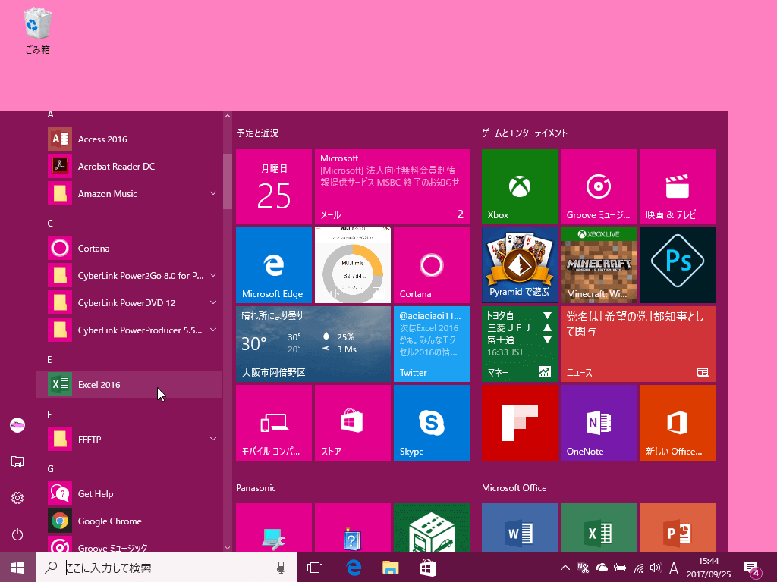Open the photo tile with donut chart

tap(353, 264)
